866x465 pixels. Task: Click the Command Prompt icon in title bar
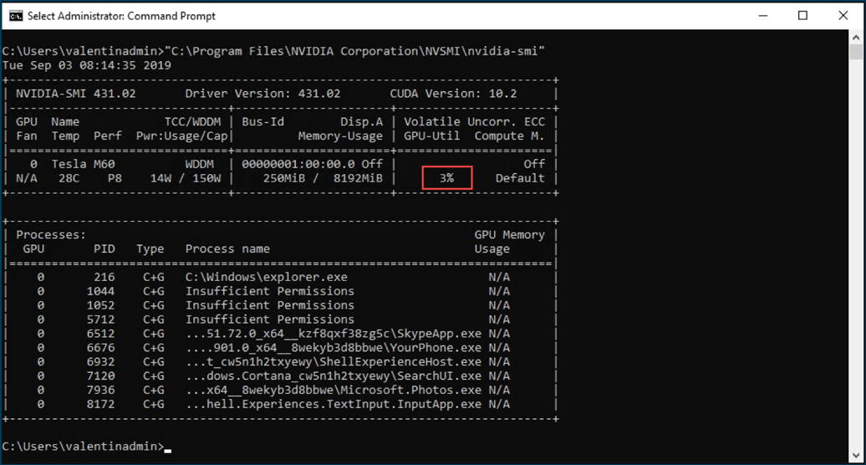coord(15,16)
